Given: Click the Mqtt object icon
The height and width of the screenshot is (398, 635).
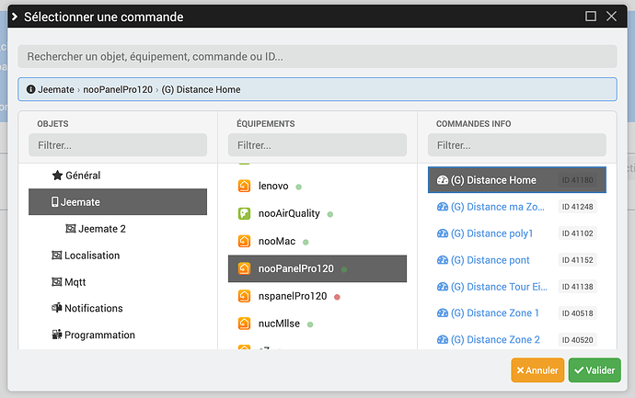Looking at the screenshot, I should [x=57, y=282].
